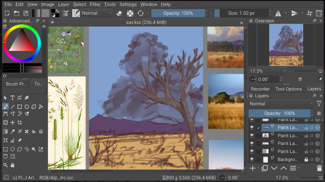Adjust the toolbar Opacity slider
This screenshot has width=325, height=182.
[178, 13]
